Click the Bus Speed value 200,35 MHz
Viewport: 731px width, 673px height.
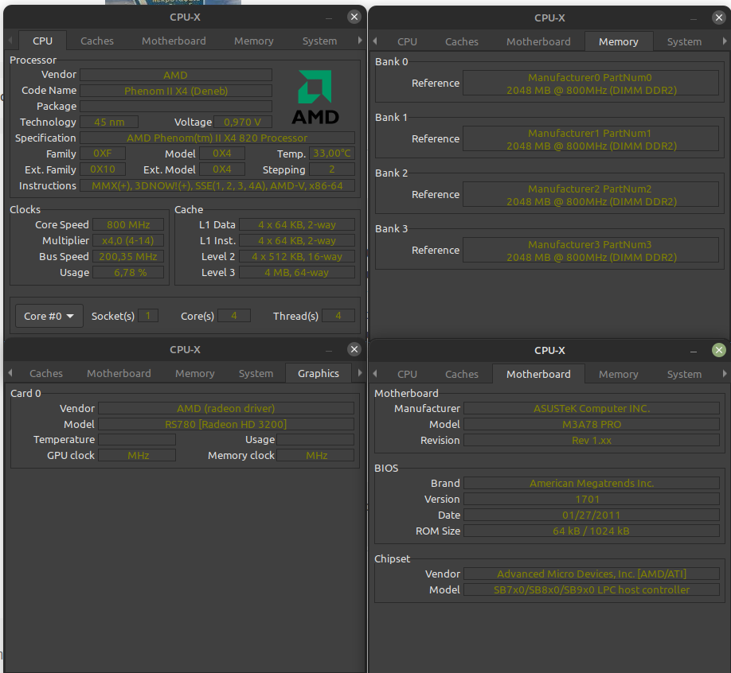128,257
